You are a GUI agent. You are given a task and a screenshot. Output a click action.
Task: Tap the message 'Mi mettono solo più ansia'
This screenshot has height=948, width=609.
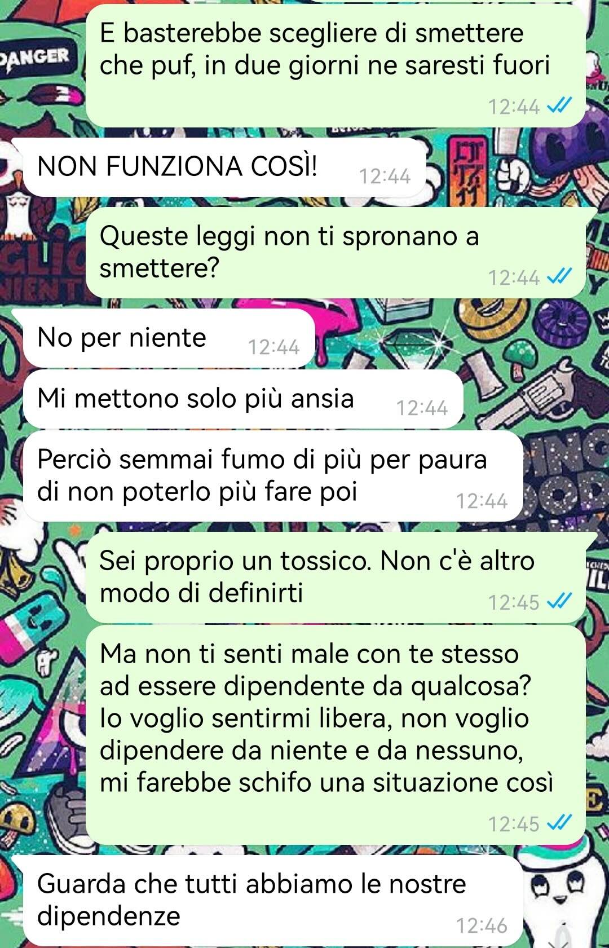(243, 399)
